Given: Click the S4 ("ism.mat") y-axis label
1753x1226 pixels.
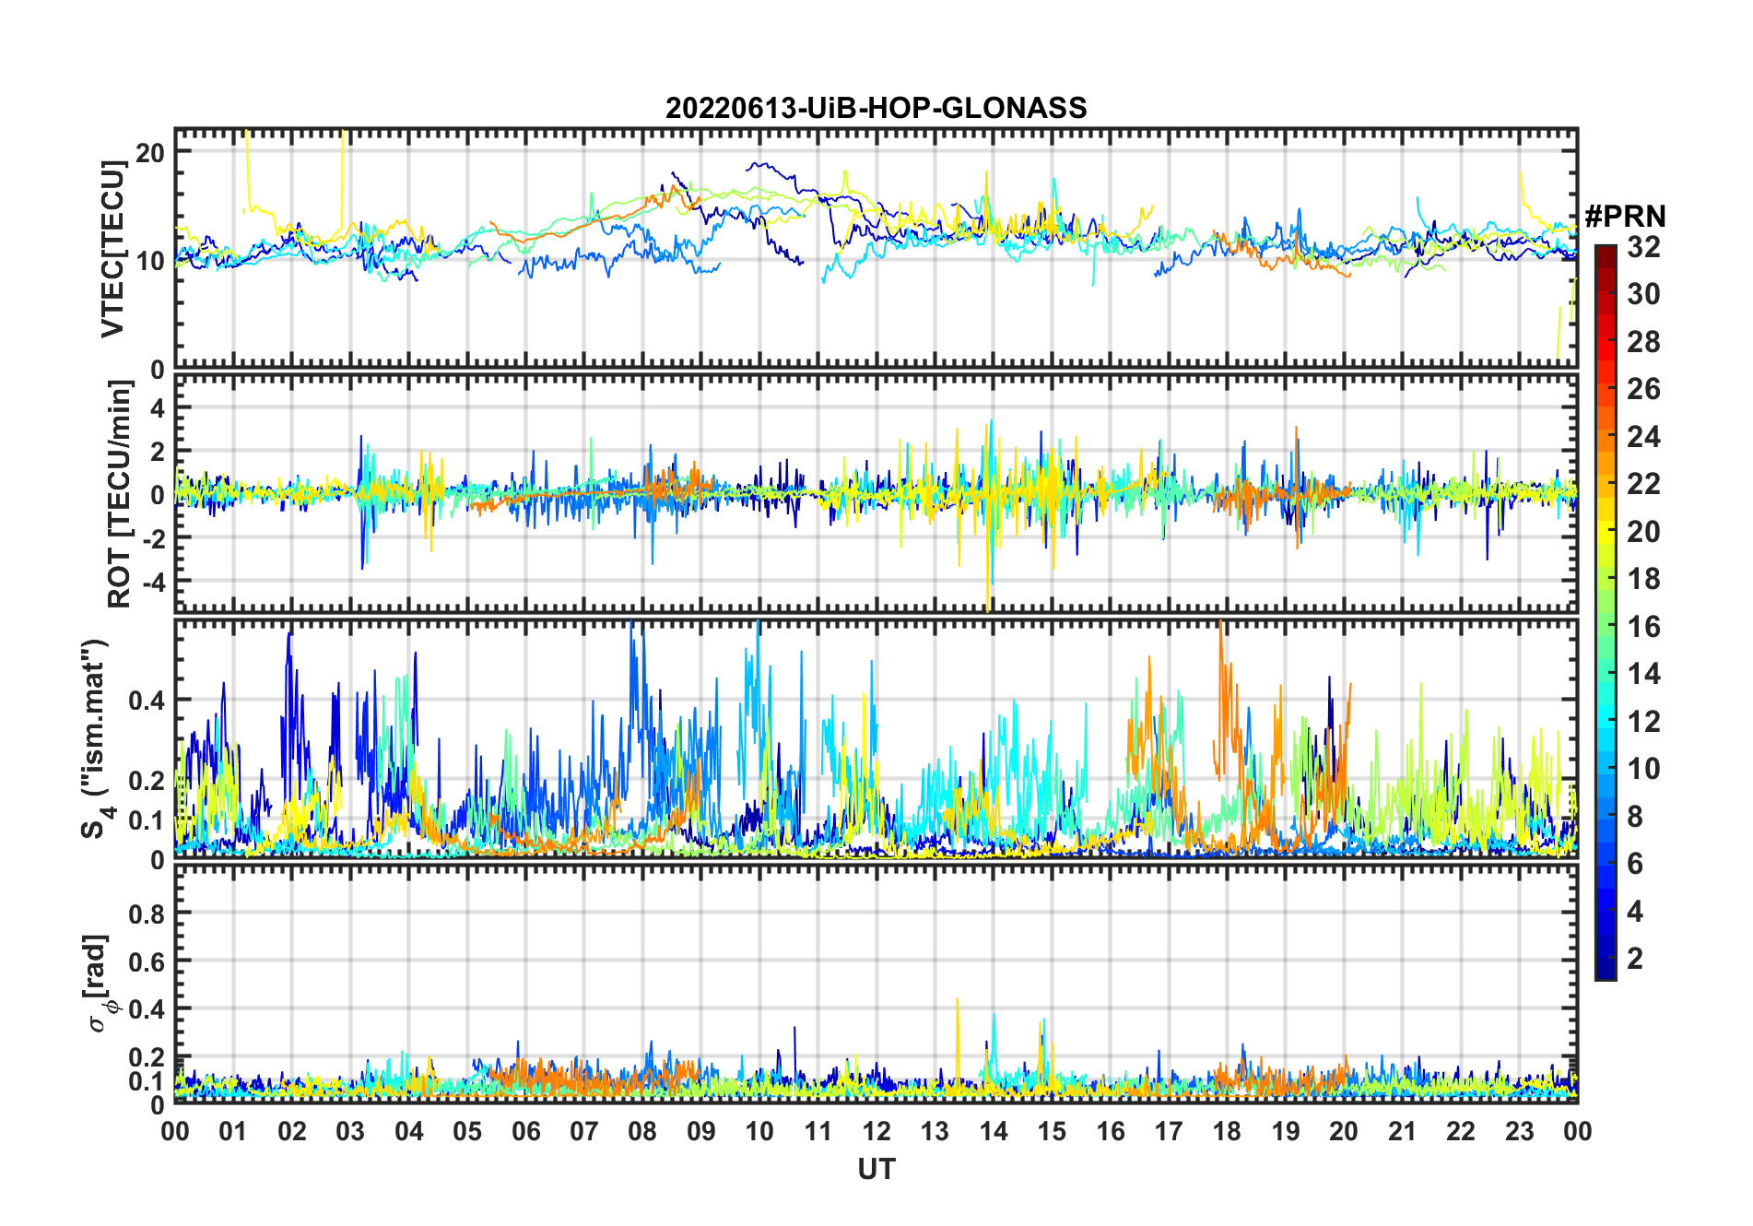Looking at the screenshot, I should 95,739.
